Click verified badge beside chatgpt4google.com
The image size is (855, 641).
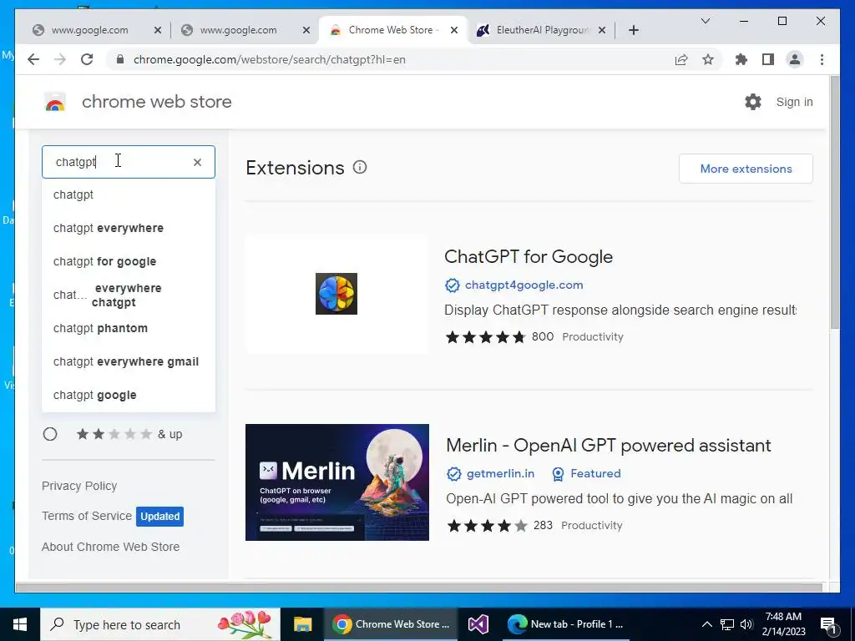pos(452,285)
